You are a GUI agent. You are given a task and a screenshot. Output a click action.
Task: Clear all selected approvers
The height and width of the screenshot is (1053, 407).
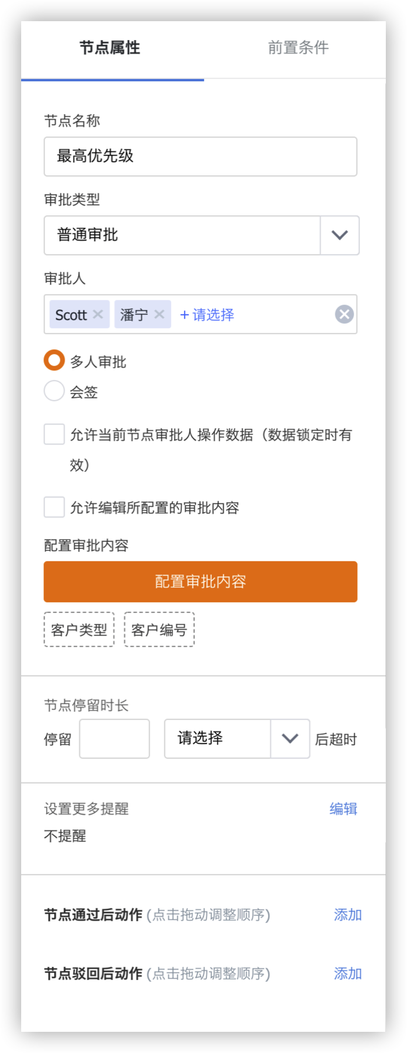(344, 314)
